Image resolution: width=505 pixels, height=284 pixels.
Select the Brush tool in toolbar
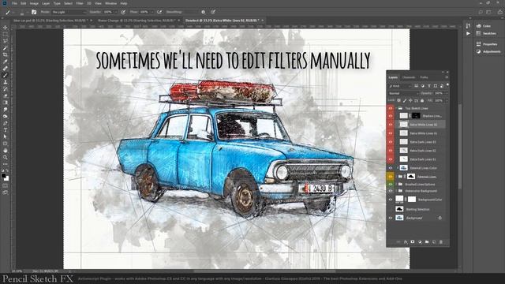tap(6, 76)
